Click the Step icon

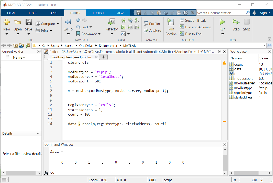(236, 22)
